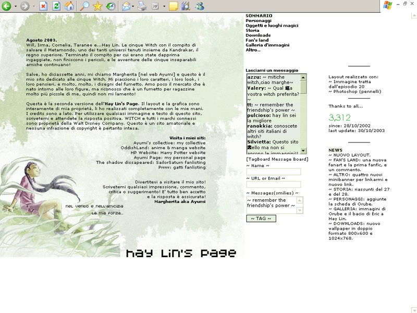Image resolution: width=417 pixels, height=313 pixels.
Task: Edit the page with the Word icon
Action: pyautogui.click(x=155, y=6)
